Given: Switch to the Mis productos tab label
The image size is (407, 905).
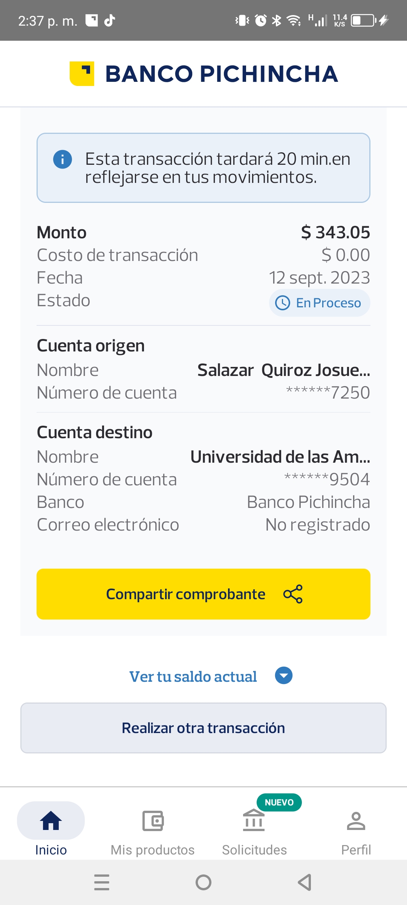Looking at the screenshot, I should (x=153, y=850).
